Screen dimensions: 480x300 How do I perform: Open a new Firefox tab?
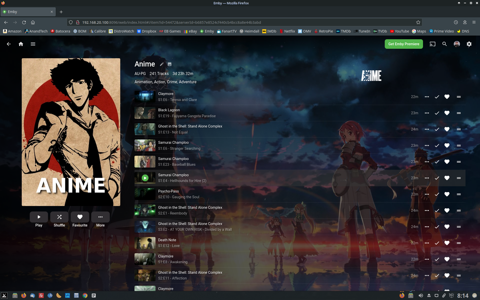[x=61, y=12]
